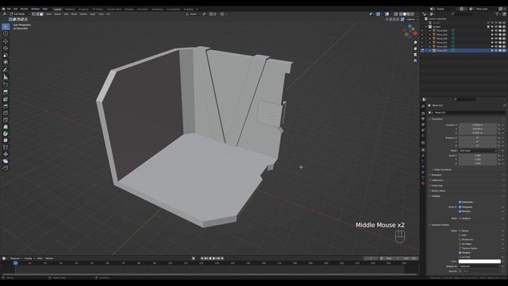Click the Scale Z value field

(477, 164)
